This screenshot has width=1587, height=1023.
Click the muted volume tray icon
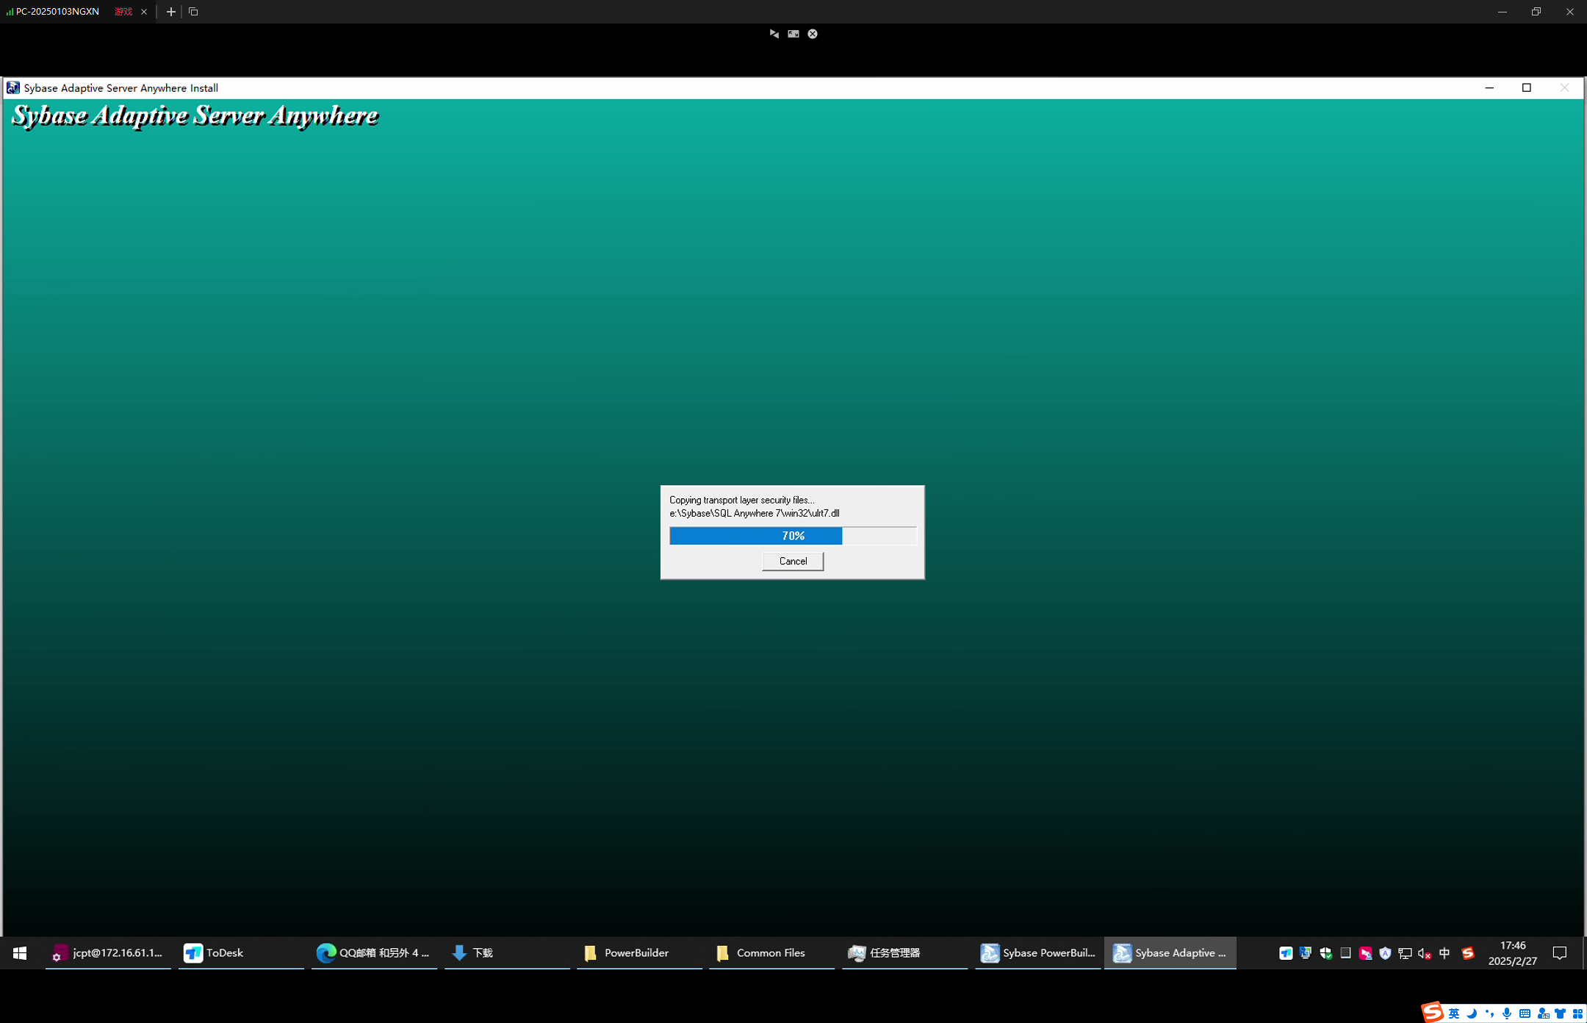click(x=1424, y=953)
